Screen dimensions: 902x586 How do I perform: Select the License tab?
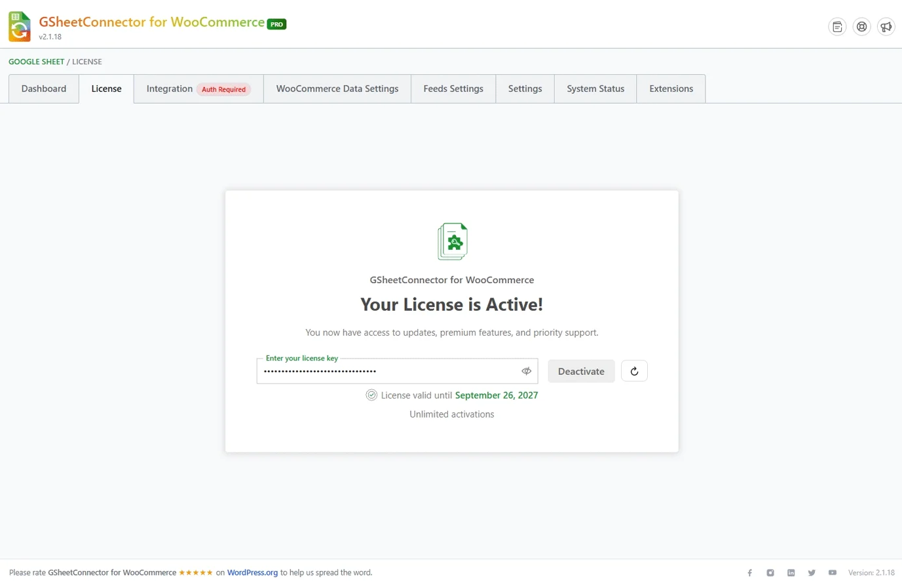point(107,88)
